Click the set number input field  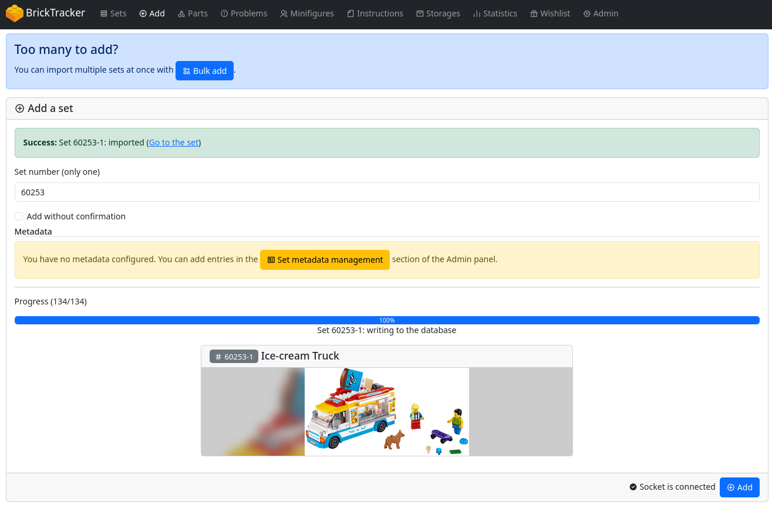click(x=386, y=192)
